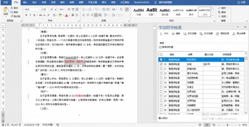Viewport: 249px width, 127px height.
Task: Expand the font size dropdown
Action: (x=48, y=10)
